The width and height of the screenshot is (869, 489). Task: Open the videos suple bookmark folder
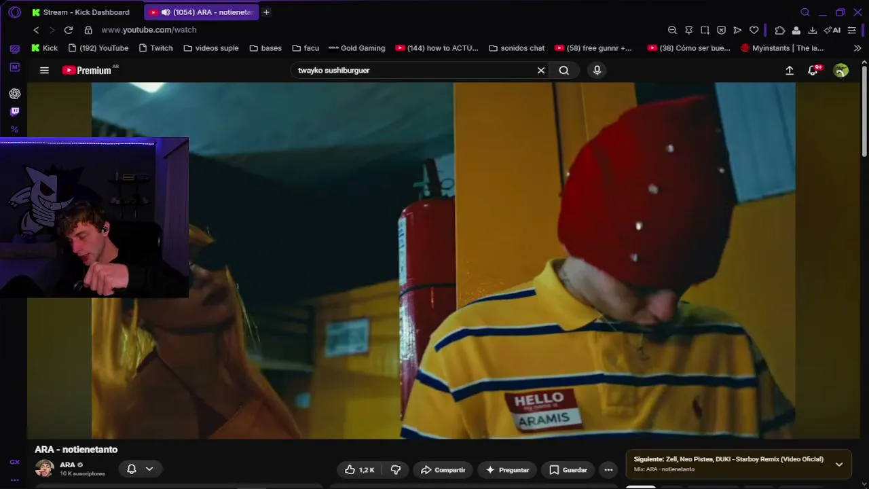tap(211, 48)
